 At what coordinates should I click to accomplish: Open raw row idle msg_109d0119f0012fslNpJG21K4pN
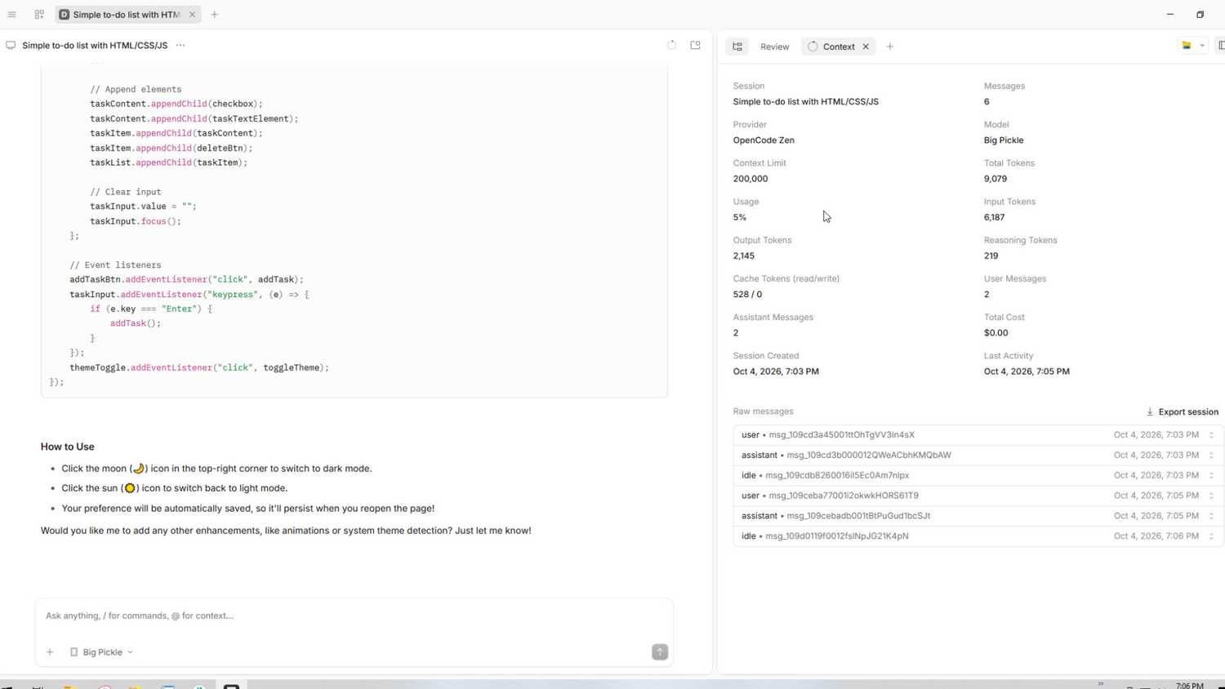pyautogui.click(x=978, y=536)
